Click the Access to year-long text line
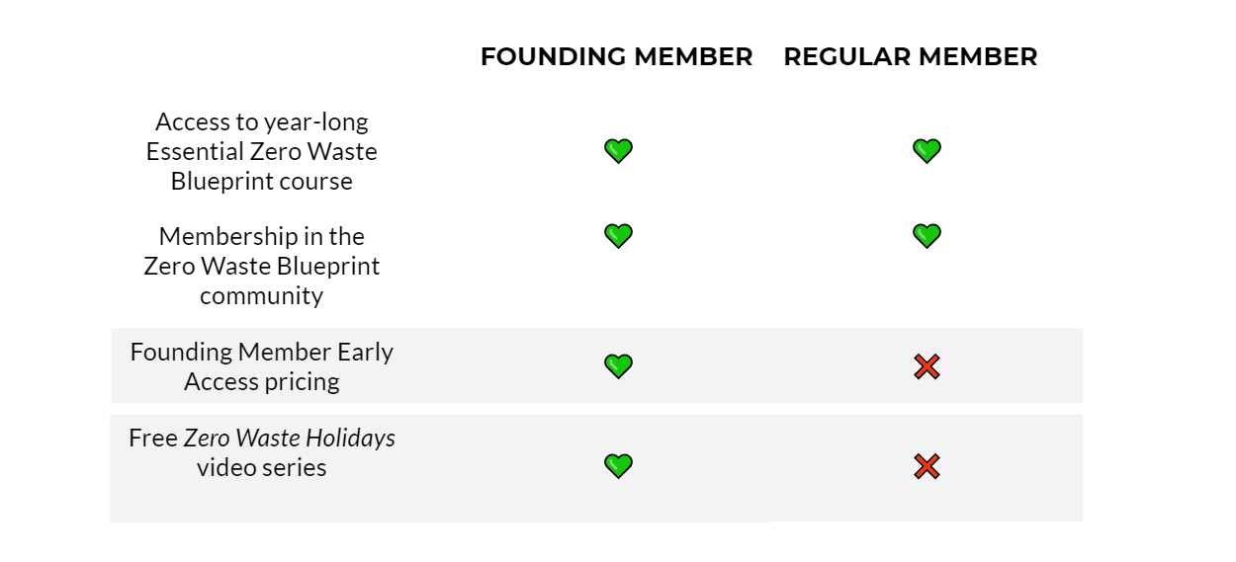The width and height of the screenshot is (1236, 562). [262, 123]
